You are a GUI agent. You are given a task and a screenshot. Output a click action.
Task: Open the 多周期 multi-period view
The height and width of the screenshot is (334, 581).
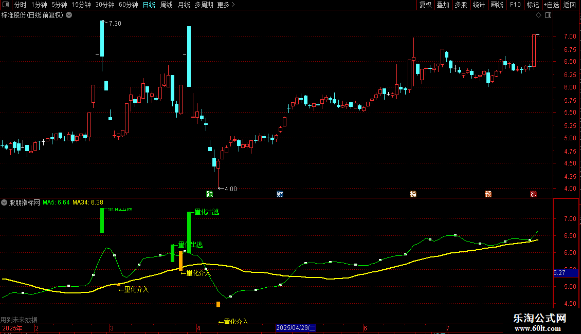point(204,5)
